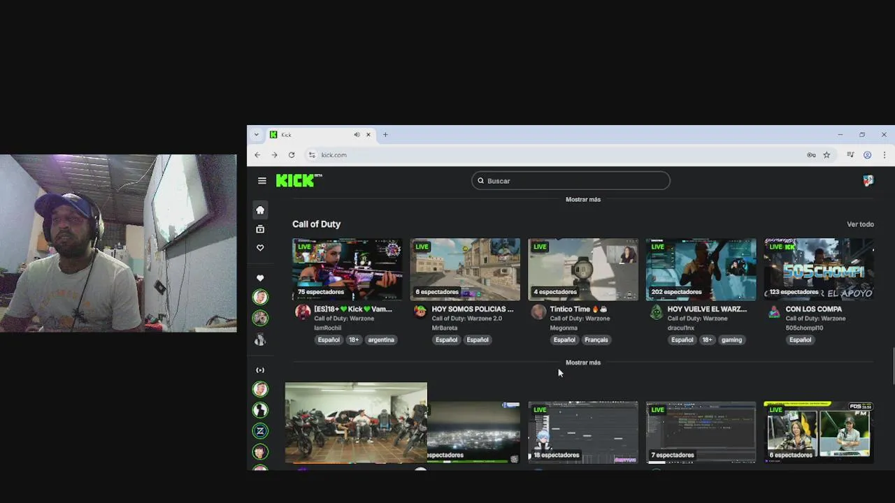Select the 18+ tag under IamRochii
This screenshot has height=503, width=895.
354,340
